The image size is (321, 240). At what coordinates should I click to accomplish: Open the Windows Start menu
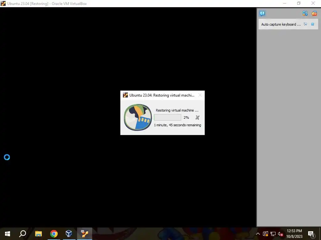(8, 234)
